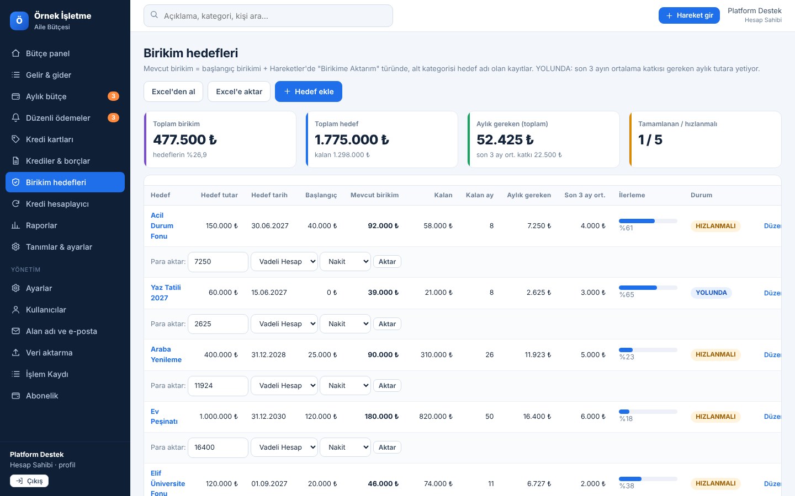Click the Aylık bütçe card icon
Screen dimensions: 795x496
click(x=15, y=96)
